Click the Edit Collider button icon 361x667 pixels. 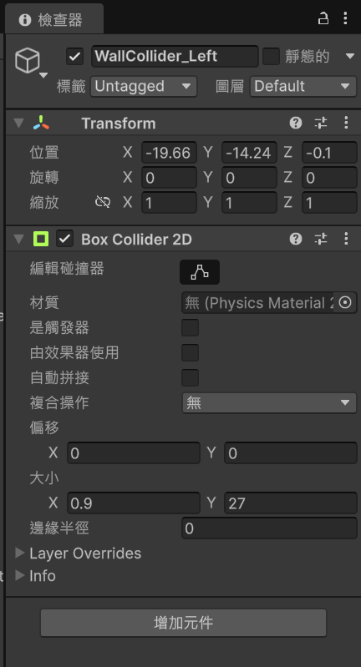(x=200, y=272)
